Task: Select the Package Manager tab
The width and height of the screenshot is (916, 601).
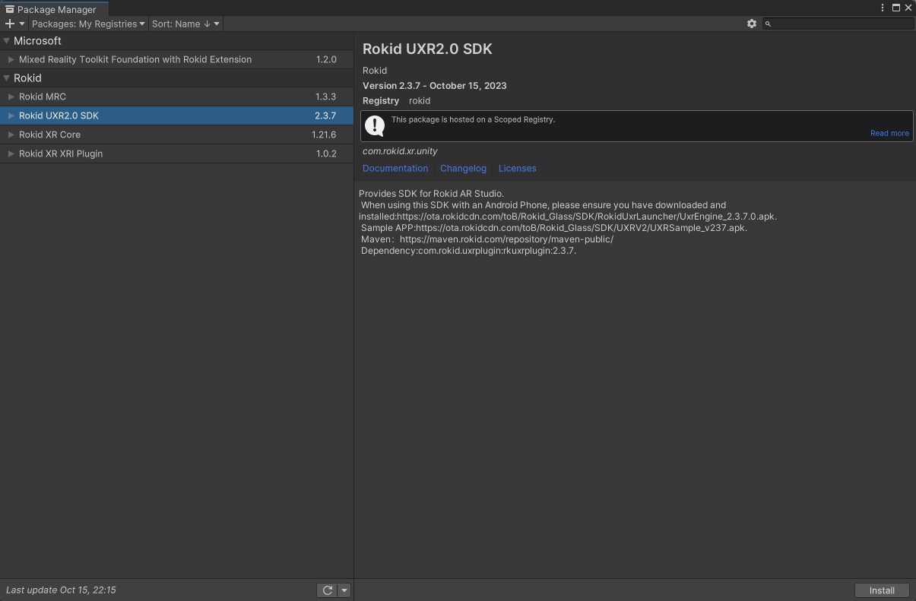Action: (x=54, y=9)
